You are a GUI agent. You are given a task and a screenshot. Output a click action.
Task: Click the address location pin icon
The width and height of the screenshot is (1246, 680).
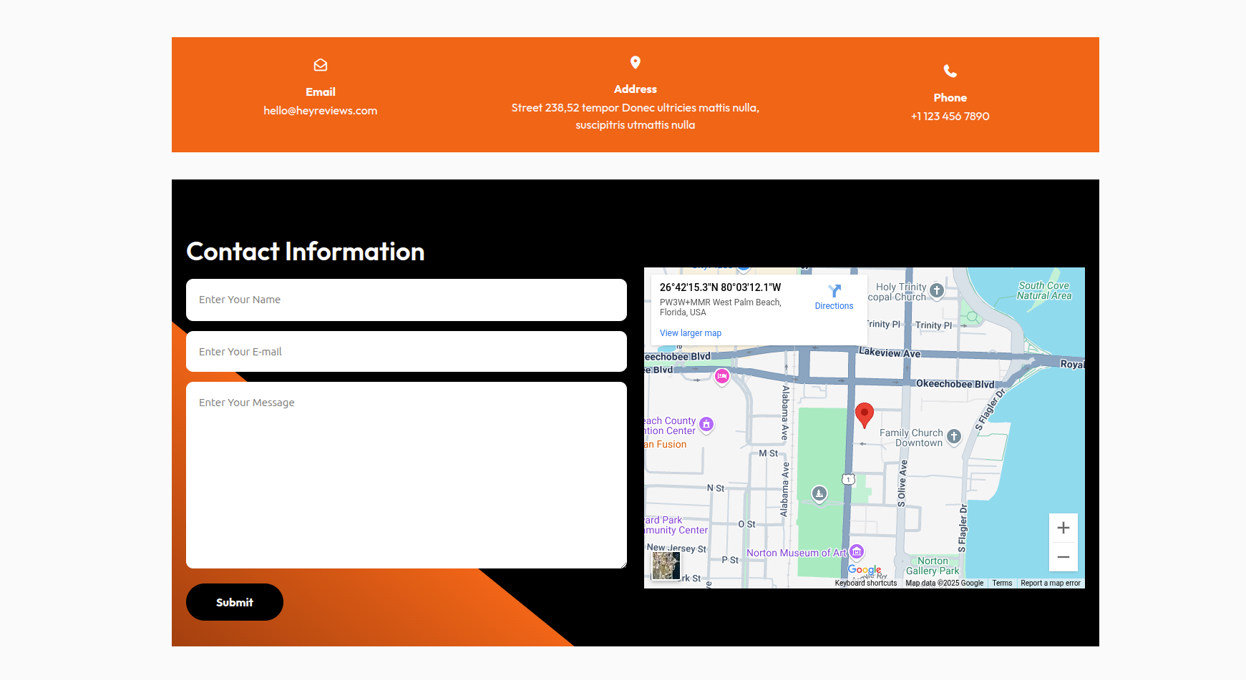point(635,62)
